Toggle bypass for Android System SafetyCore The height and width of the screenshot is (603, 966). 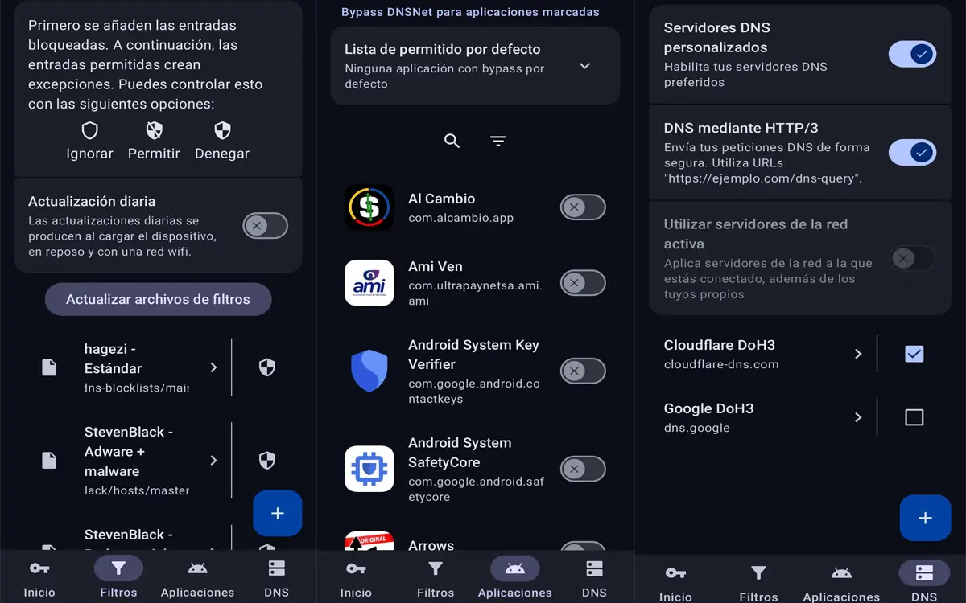point(583,469)
